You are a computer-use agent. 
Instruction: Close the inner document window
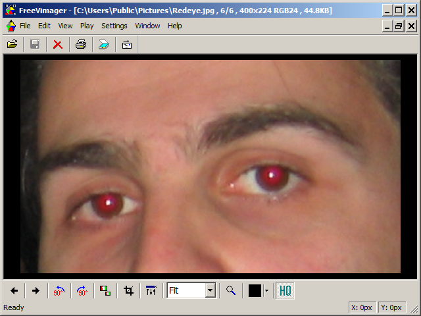click(x=411, y=26)
